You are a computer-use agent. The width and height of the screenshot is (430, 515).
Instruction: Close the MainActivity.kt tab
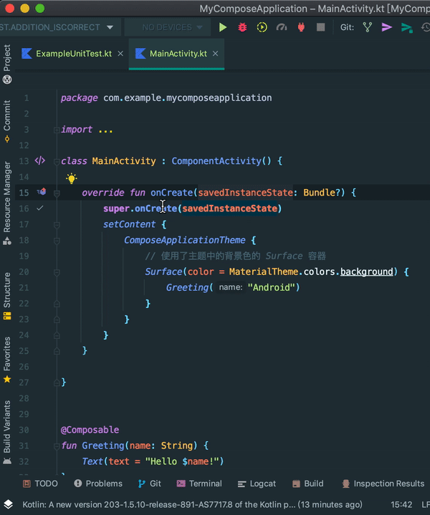pyautogui.click(x=215, y=54)
